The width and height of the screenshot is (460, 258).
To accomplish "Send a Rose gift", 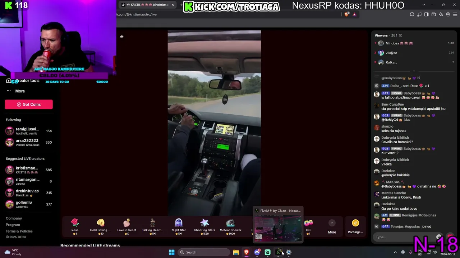I will pyautogui.click(x=75, y=226).
